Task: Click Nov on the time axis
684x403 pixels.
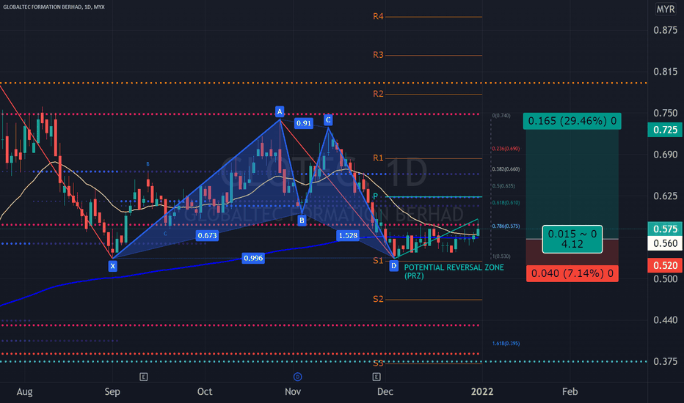Action: 293,392
